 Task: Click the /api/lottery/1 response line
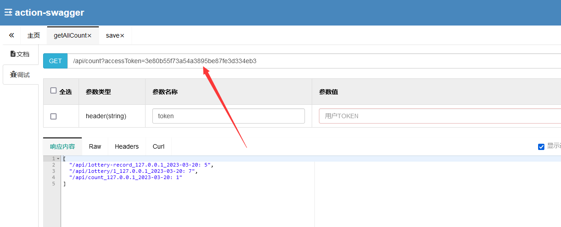[133, 171]
